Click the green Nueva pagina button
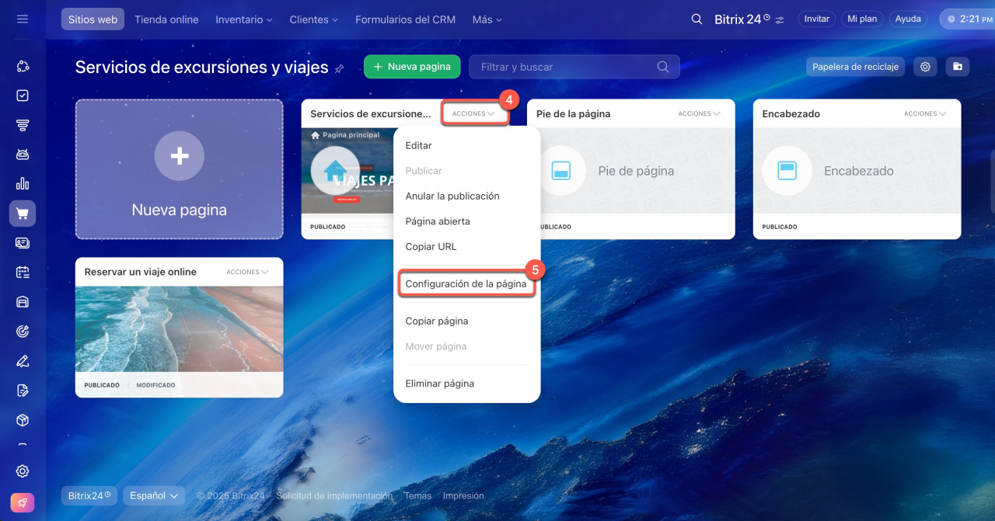 point(411,67)
